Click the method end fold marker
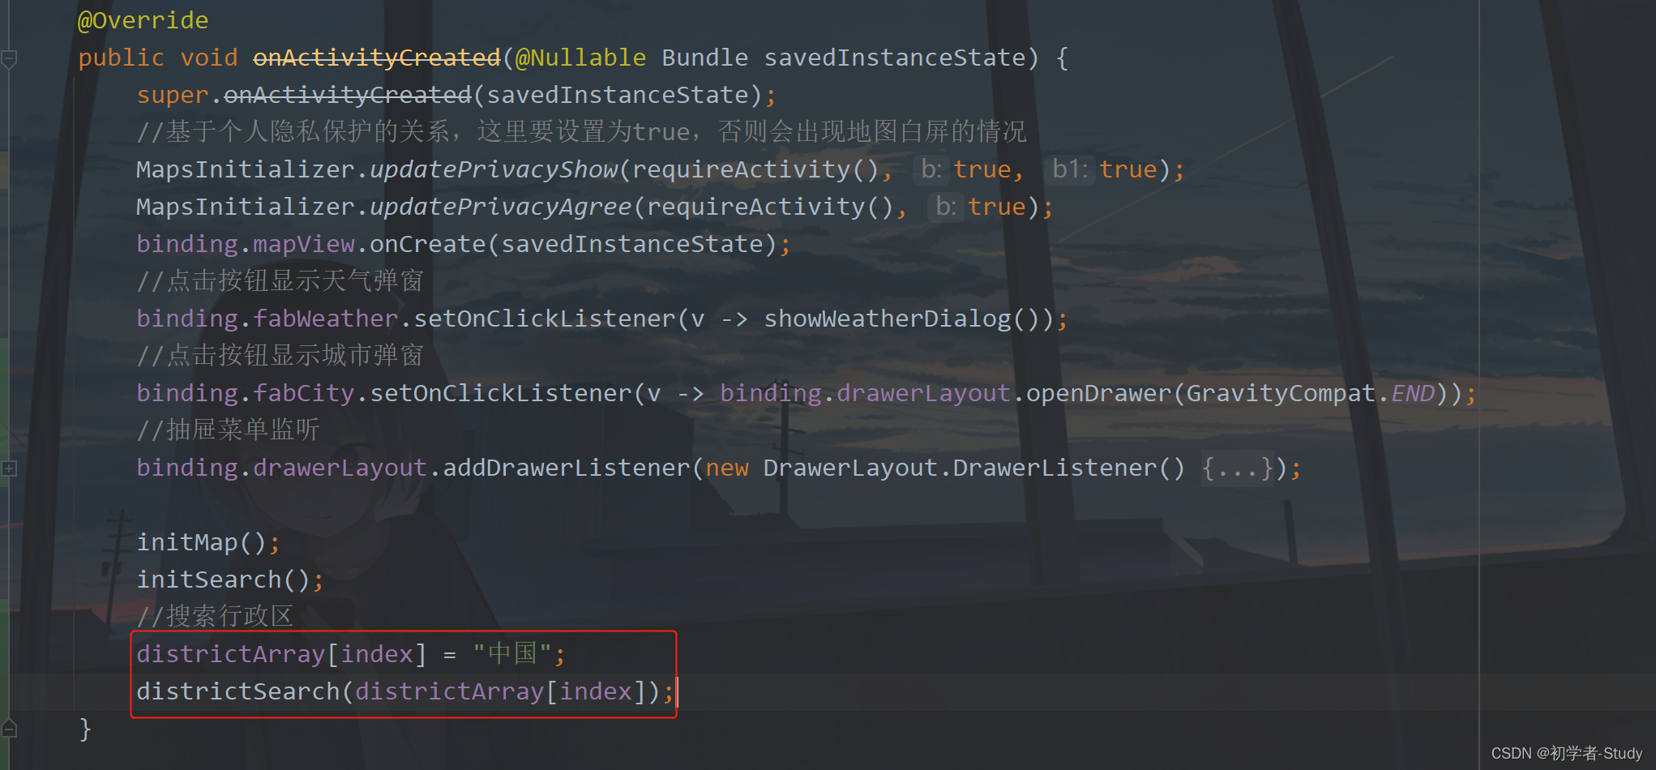 tap(9, 728)
